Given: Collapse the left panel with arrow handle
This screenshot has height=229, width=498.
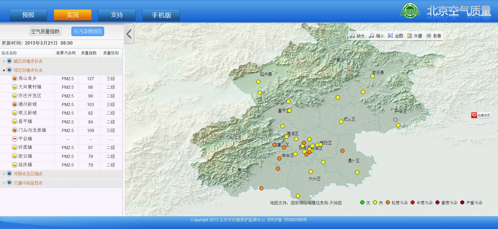Looking at the screenshot, I should (x=129, y=34).
